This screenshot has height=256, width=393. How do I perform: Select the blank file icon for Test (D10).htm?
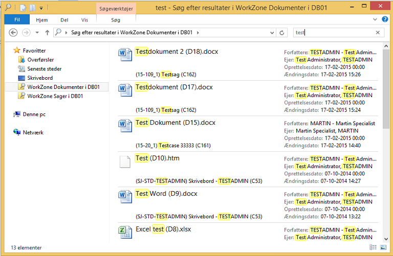tap(125, 161)
